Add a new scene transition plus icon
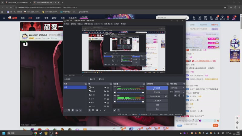The image size is (242, 136). [x=175, y=96]
